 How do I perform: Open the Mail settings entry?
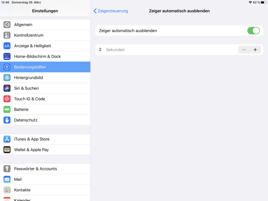pos(45,179)
